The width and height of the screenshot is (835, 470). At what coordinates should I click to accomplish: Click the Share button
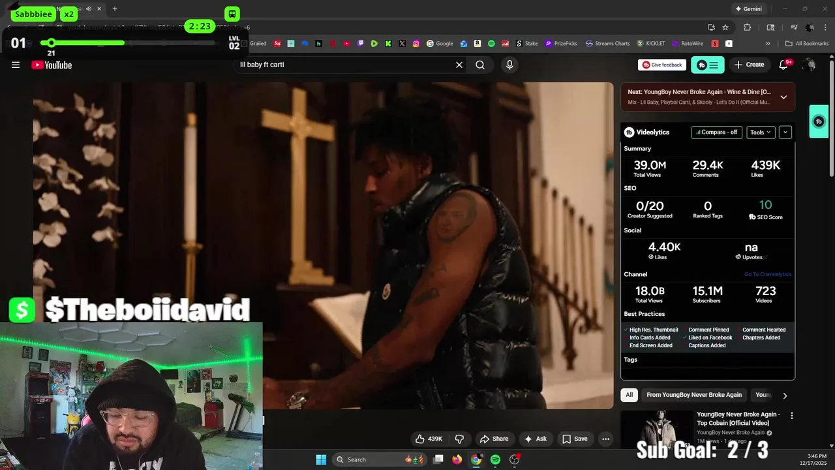click(x=494, y=439)
